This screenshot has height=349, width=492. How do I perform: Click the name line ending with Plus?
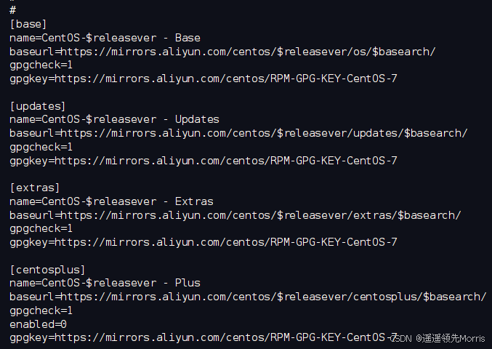105,283
